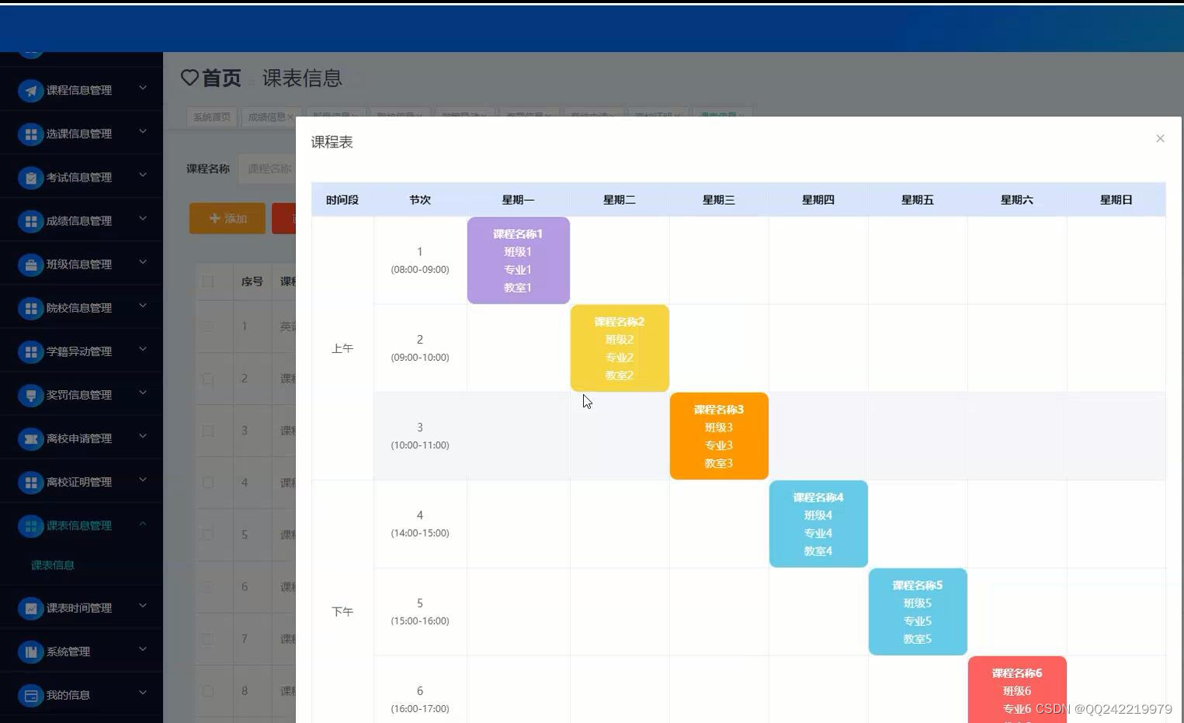The width and height of the screenshot is (1184, 723).
Task: Click the 系统管理 sidebar icon
Action: point(30,652)
